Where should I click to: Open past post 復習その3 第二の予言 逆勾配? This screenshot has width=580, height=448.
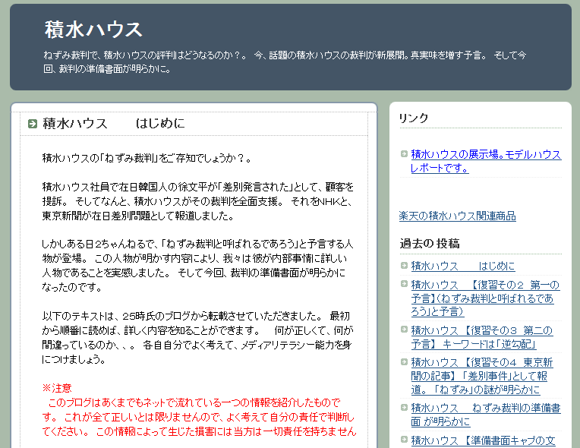482,337
